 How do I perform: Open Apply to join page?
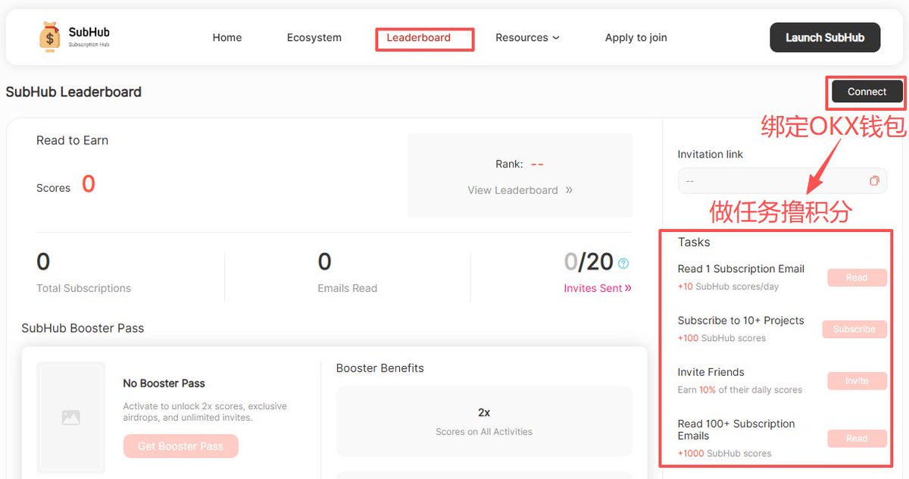point(636,38)
